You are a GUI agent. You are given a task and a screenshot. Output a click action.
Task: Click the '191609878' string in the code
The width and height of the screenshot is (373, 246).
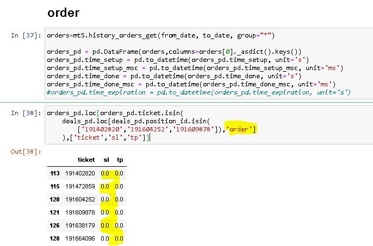pos(193,129)
